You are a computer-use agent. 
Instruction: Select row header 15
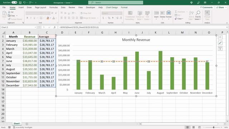[3, 94]
